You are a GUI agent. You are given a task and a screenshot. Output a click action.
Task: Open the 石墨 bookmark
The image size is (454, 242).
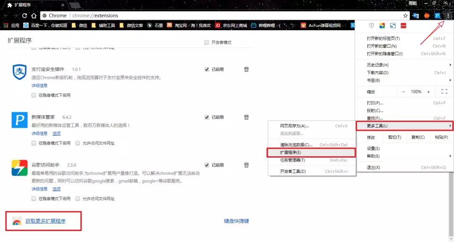155,26
